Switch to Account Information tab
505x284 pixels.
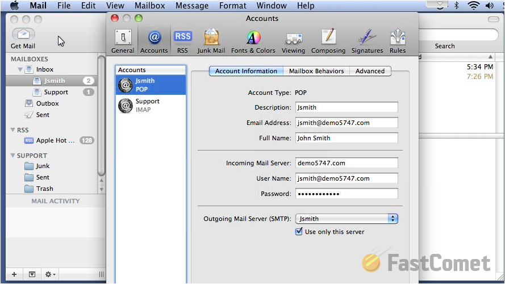[246, 71]
